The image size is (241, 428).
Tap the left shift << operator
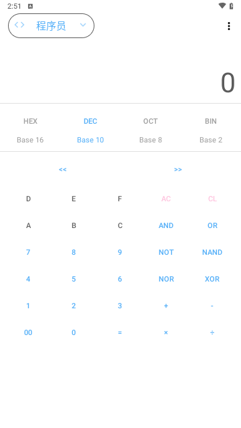[62, 169]
